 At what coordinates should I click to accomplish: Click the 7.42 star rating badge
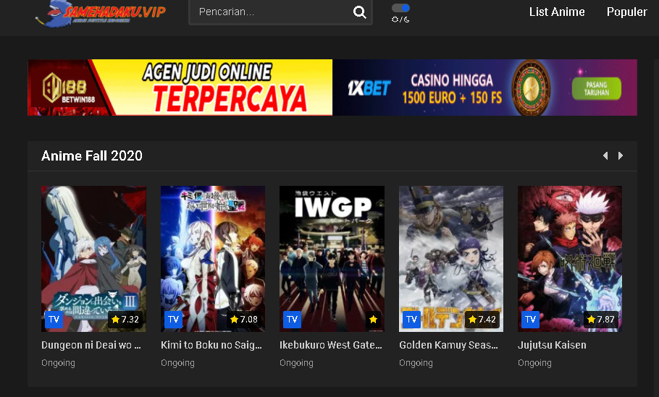pyautogui.click(x=482, y=320)
